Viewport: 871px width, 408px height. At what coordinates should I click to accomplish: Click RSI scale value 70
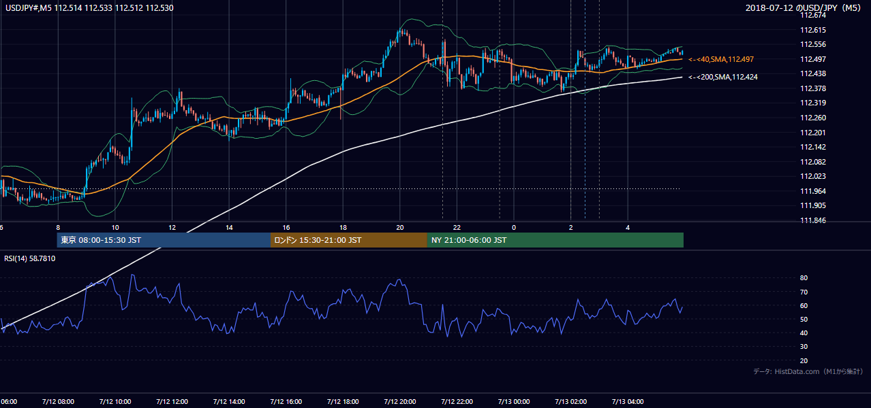pos(804,292)
